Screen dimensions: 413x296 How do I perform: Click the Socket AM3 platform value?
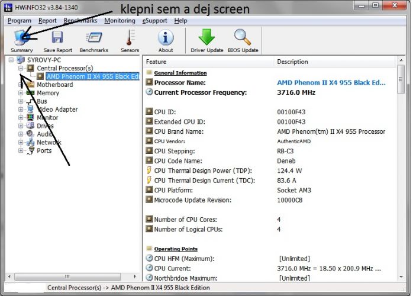(x=294, y=190)
